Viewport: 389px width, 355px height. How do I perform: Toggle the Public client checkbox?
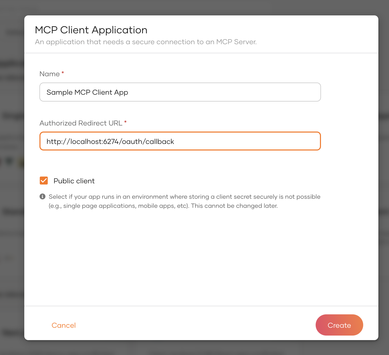click(x=44, y=181)
